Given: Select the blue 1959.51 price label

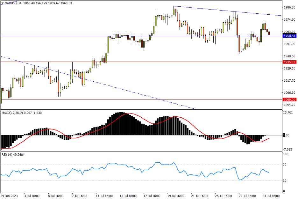Looking at the screenshot, I should 289,36.
